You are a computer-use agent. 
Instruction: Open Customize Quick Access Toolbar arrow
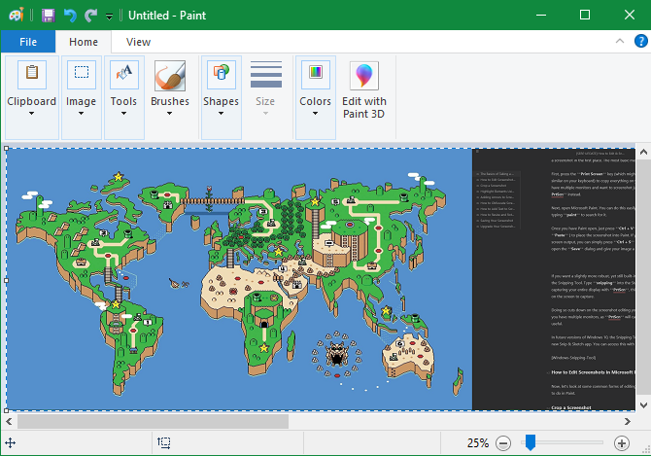(109, 17)
